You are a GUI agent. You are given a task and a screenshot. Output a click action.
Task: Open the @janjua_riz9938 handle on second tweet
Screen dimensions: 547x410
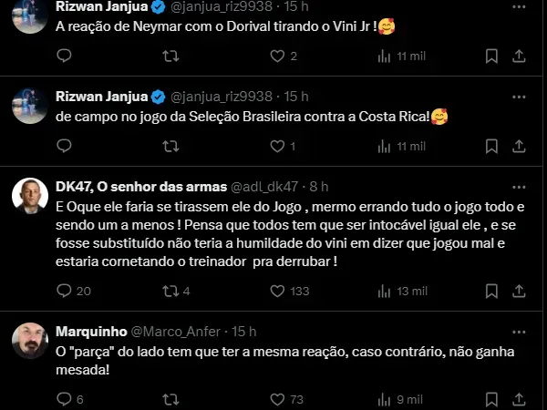tap(224, 97)
